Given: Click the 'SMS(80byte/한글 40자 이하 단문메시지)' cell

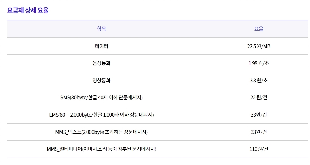Looking at the screenshot, I should coord(101,98).
